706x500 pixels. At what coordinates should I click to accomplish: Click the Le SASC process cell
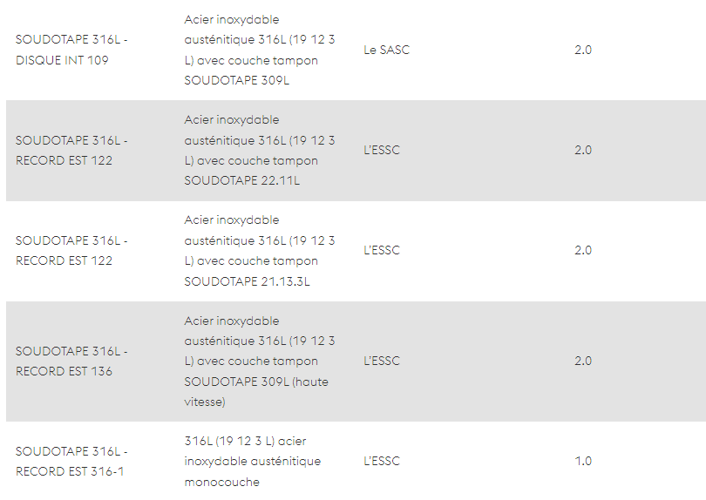pos(387,50)
